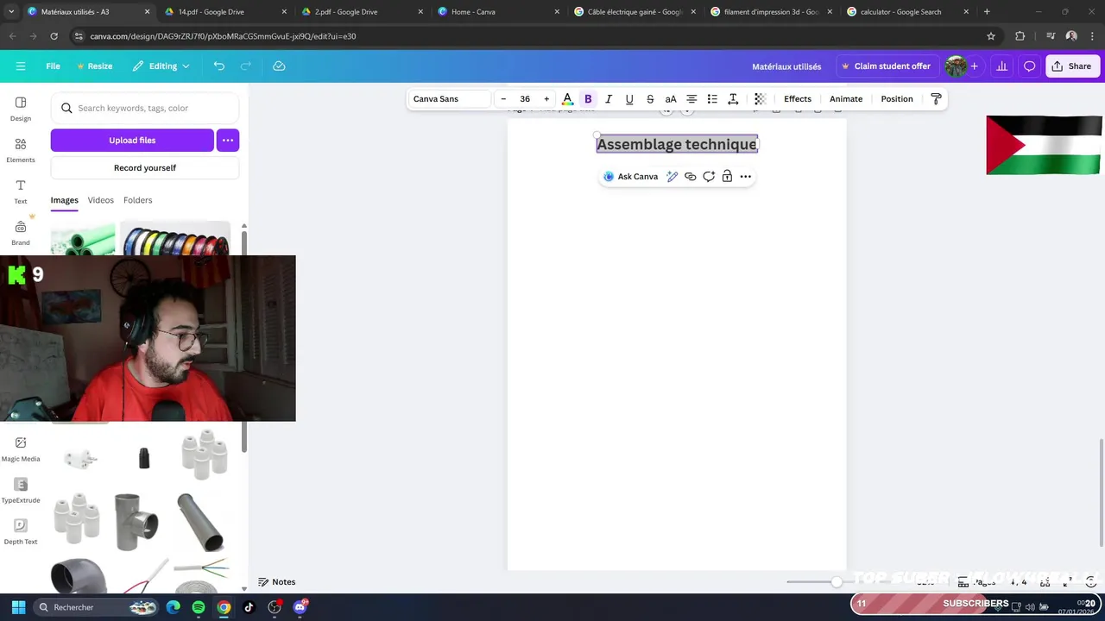Toggle underline formatting
The height and width of the screenshot is (621, 1105).
click(x=629, y=99)
